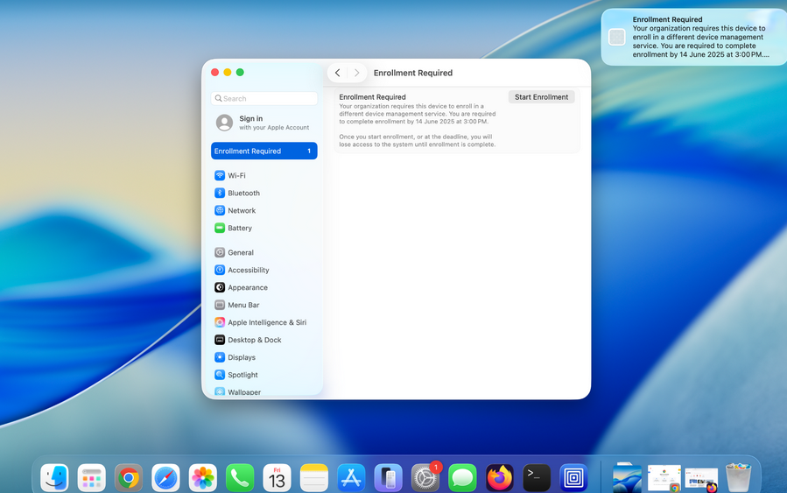Go back with the left chevron
787x493 pixels.
coord(338,73)
